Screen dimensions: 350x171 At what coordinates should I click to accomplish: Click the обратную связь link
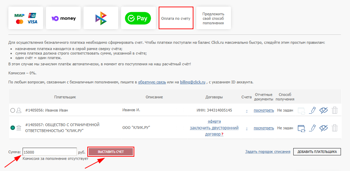point(152,82)
